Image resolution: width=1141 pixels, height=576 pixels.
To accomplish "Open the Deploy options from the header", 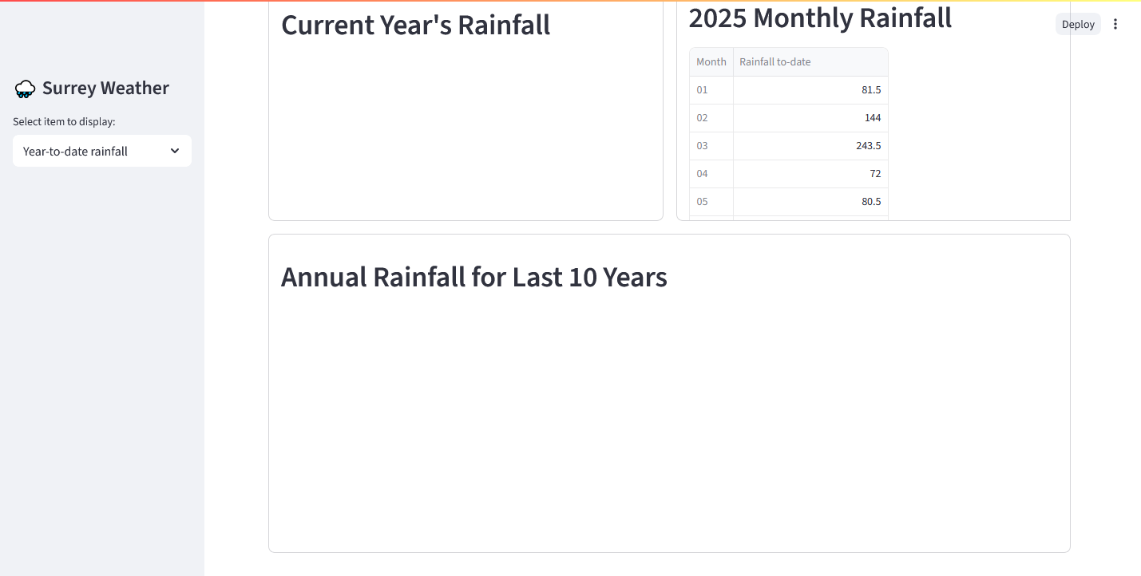I will pos(1078,24).
